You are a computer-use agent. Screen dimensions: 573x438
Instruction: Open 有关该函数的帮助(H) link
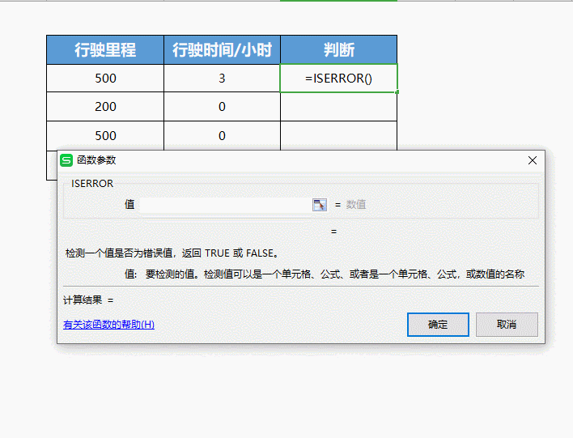click(109, 325)
